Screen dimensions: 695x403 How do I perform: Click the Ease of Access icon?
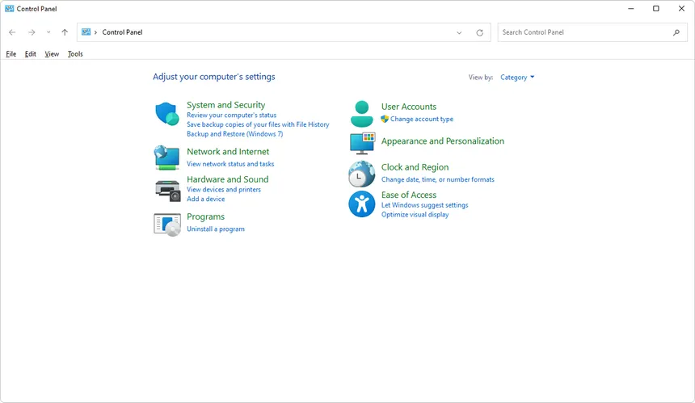pos(362,204)
